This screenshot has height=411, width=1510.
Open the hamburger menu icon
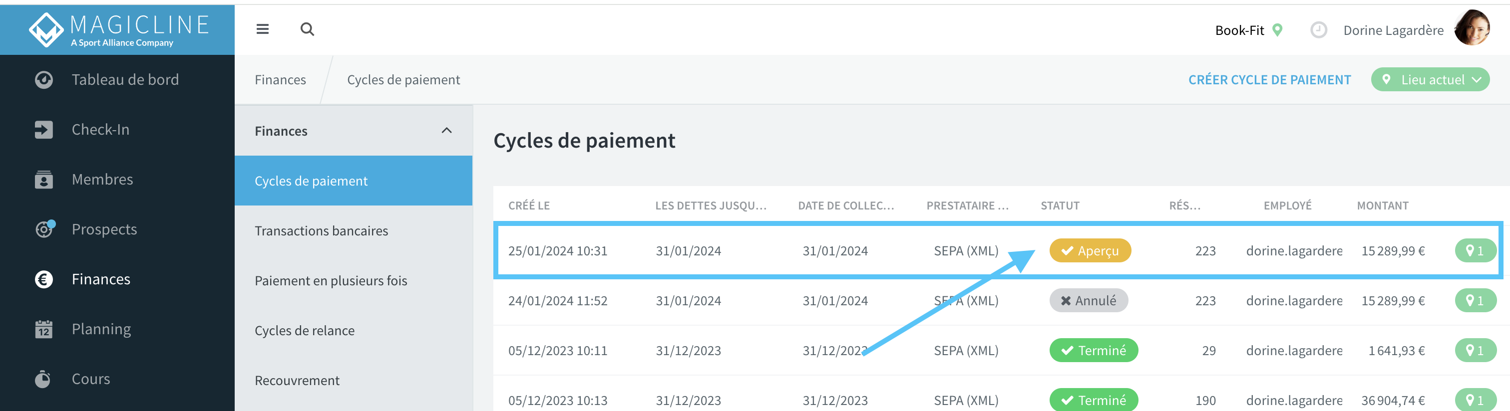[x=263, y=29]
